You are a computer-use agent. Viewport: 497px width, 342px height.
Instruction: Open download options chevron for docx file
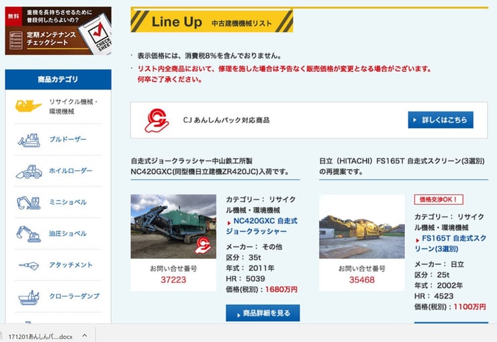85,335
